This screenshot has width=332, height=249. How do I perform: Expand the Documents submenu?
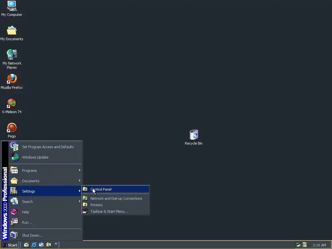pos(45,181)
